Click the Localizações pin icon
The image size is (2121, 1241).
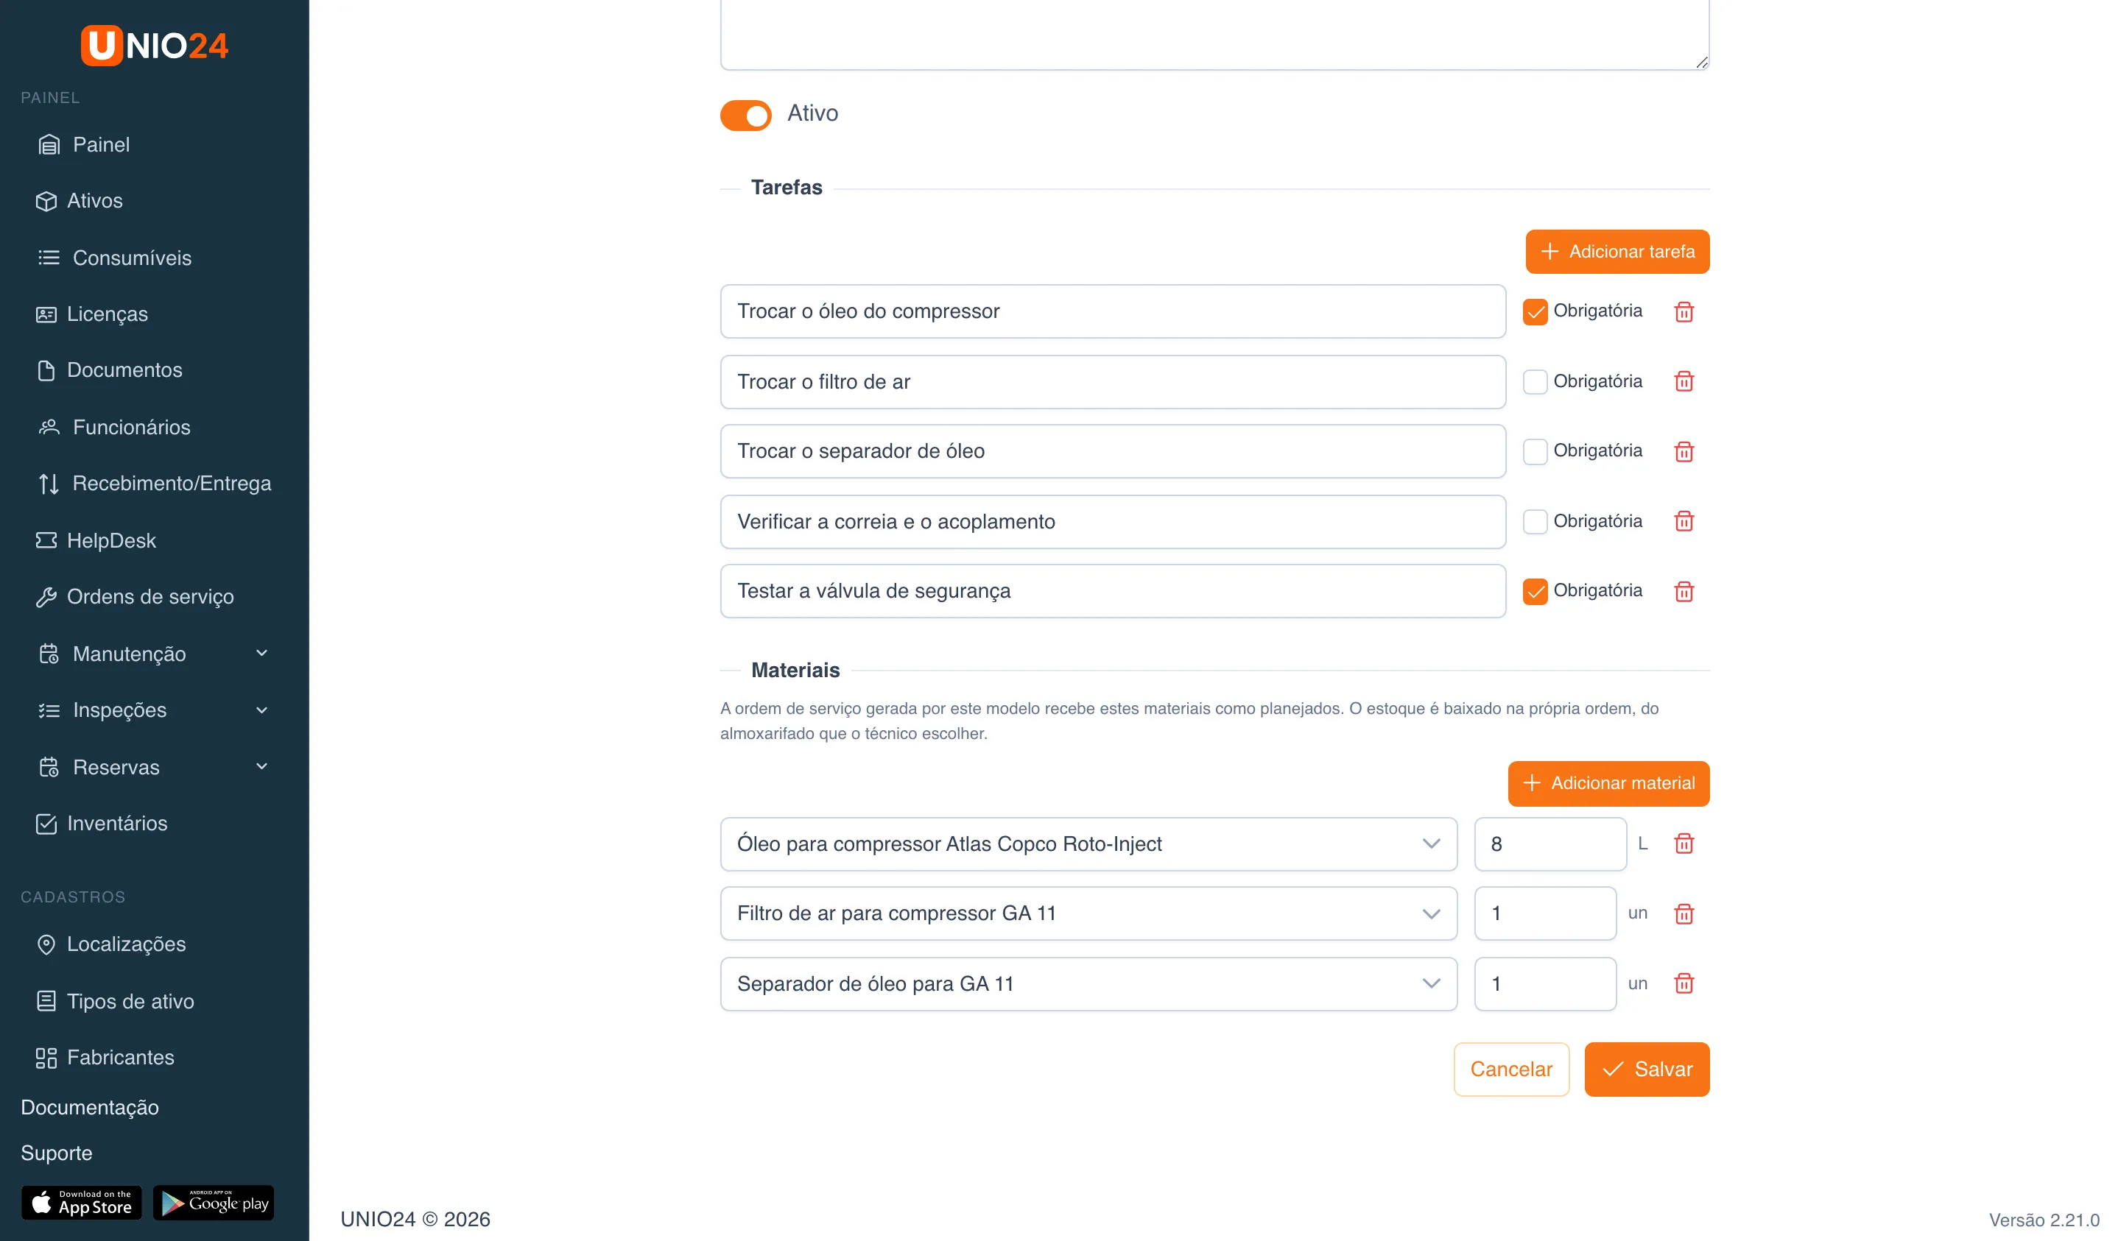click(46, 944)
